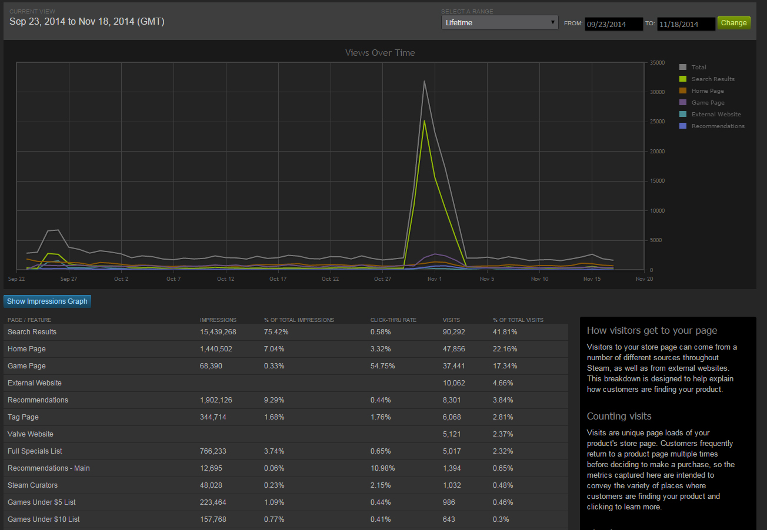
Task: Click the VISITS column header
Action: pyautogui.click(x=452, y=320)
